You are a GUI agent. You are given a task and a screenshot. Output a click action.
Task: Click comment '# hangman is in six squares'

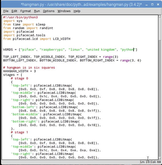coord(29,68)
